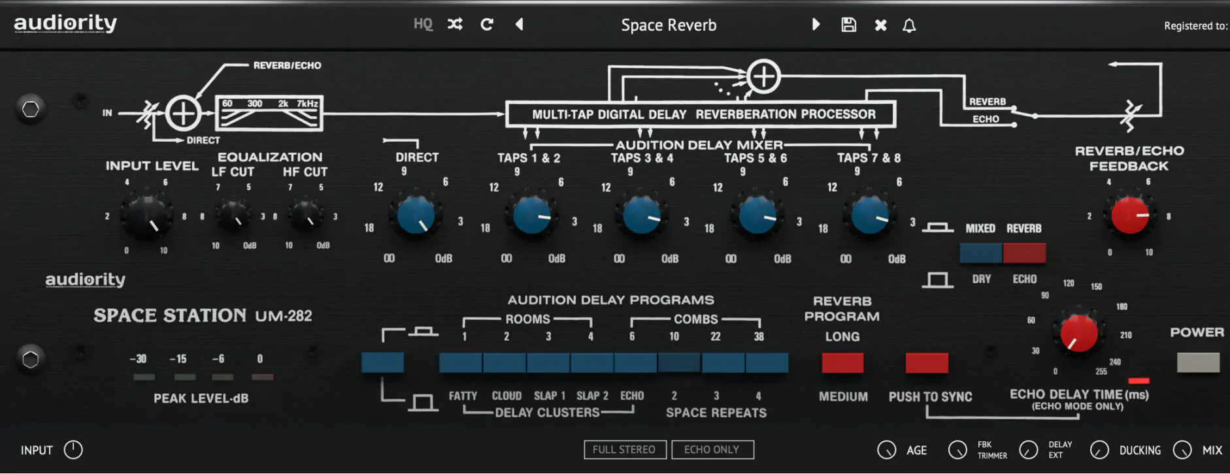The image size is (1230, 474).
Task: Click the top left hex screw
Action: click(x=31, y=109)
